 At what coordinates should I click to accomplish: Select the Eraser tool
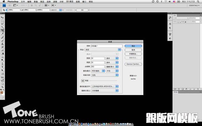(x=2, y=50)
